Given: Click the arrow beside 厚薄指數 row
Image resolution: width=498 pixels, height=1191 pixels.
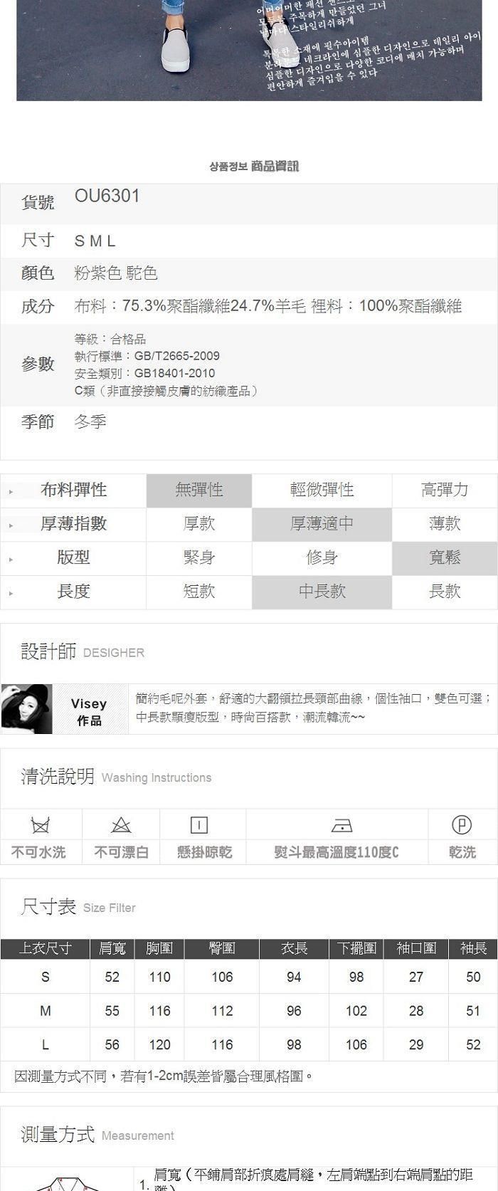Looking at the screenshot, I should pos(11,525).
